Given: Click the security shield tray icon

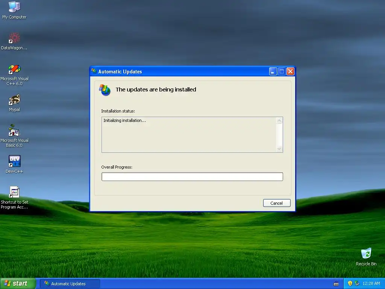Looking at the screenshot, I should point(350,283).
